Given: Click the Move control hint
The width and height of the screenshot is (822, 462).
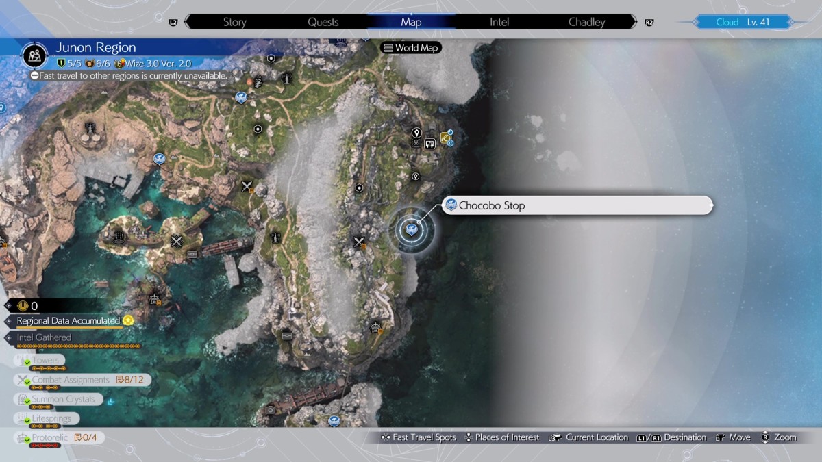Looking at the screenshot, I should pyautogui.click(x=733, y=437).
